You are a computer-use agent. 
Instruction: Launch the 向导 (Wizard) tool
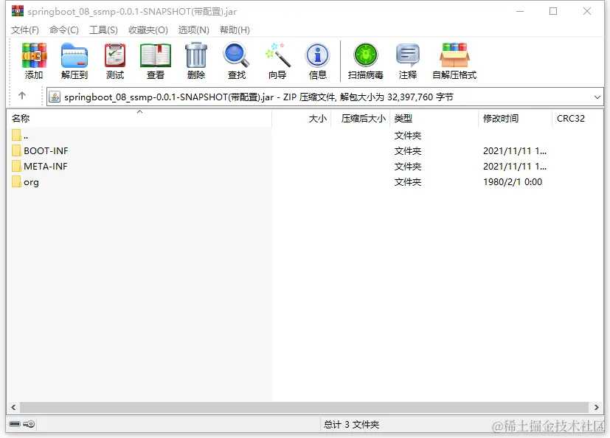[x=277, y=60]
